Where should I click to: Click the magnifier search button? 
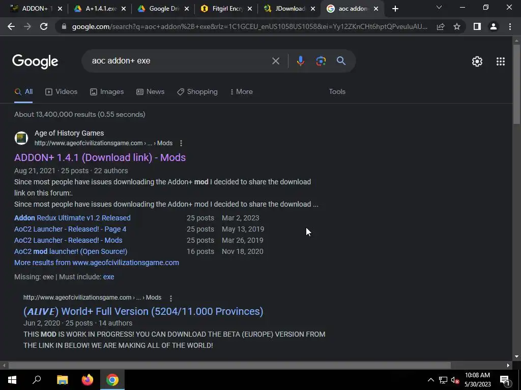[341, 61]
